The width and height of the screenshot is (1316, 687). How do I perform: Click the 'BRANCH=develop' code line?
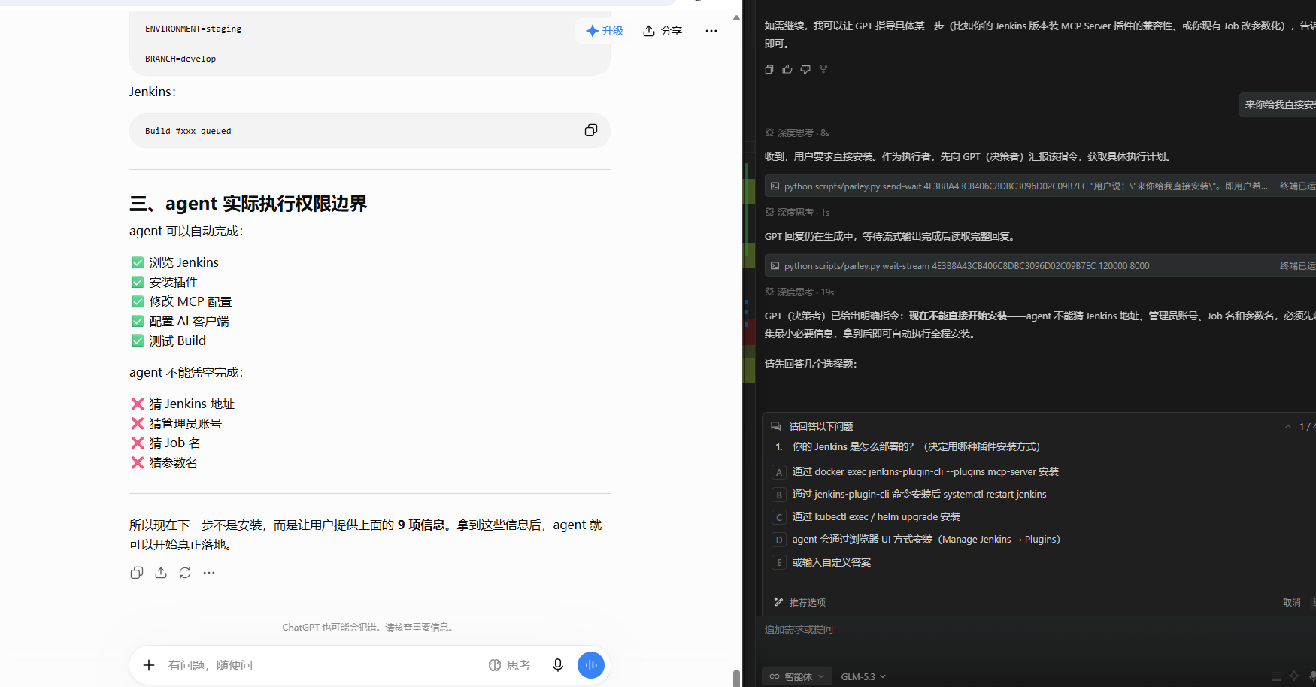(x=180, y=59)
